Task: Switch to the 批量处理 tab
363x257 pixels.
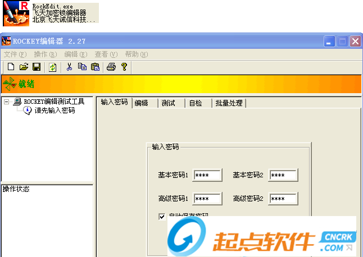Action: (x=229, y=103)
